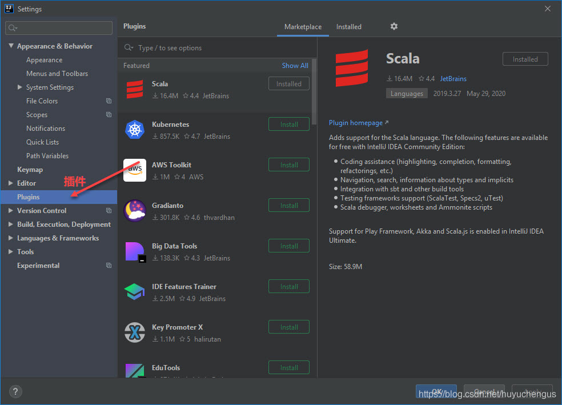Open Notifications settings
The height and width of the screenshot is (405, 562).
pyautogui.click(x=46, y=129)
